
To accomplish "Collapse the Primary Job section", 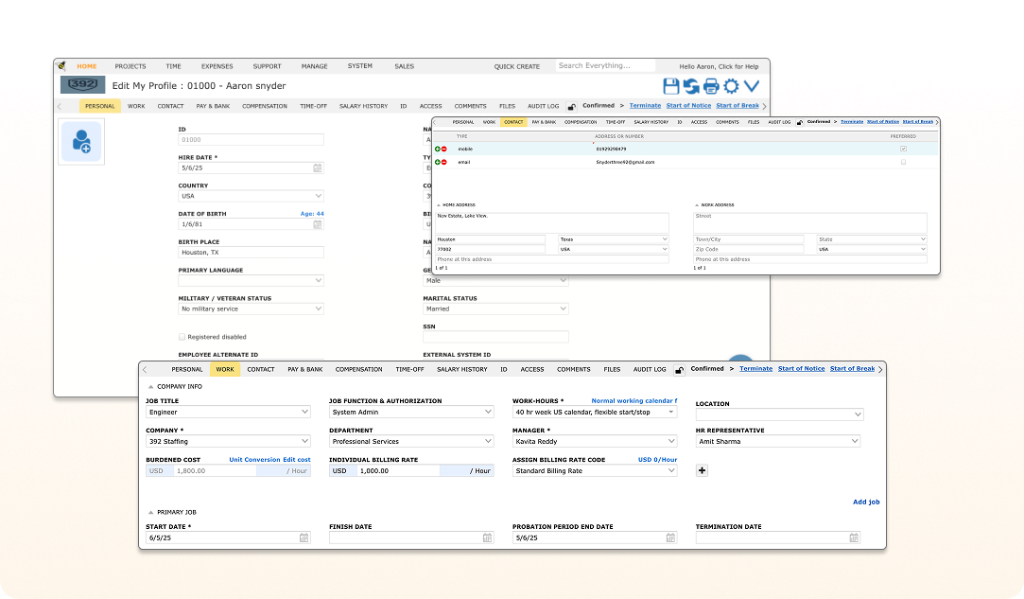I will coord(151,513).
